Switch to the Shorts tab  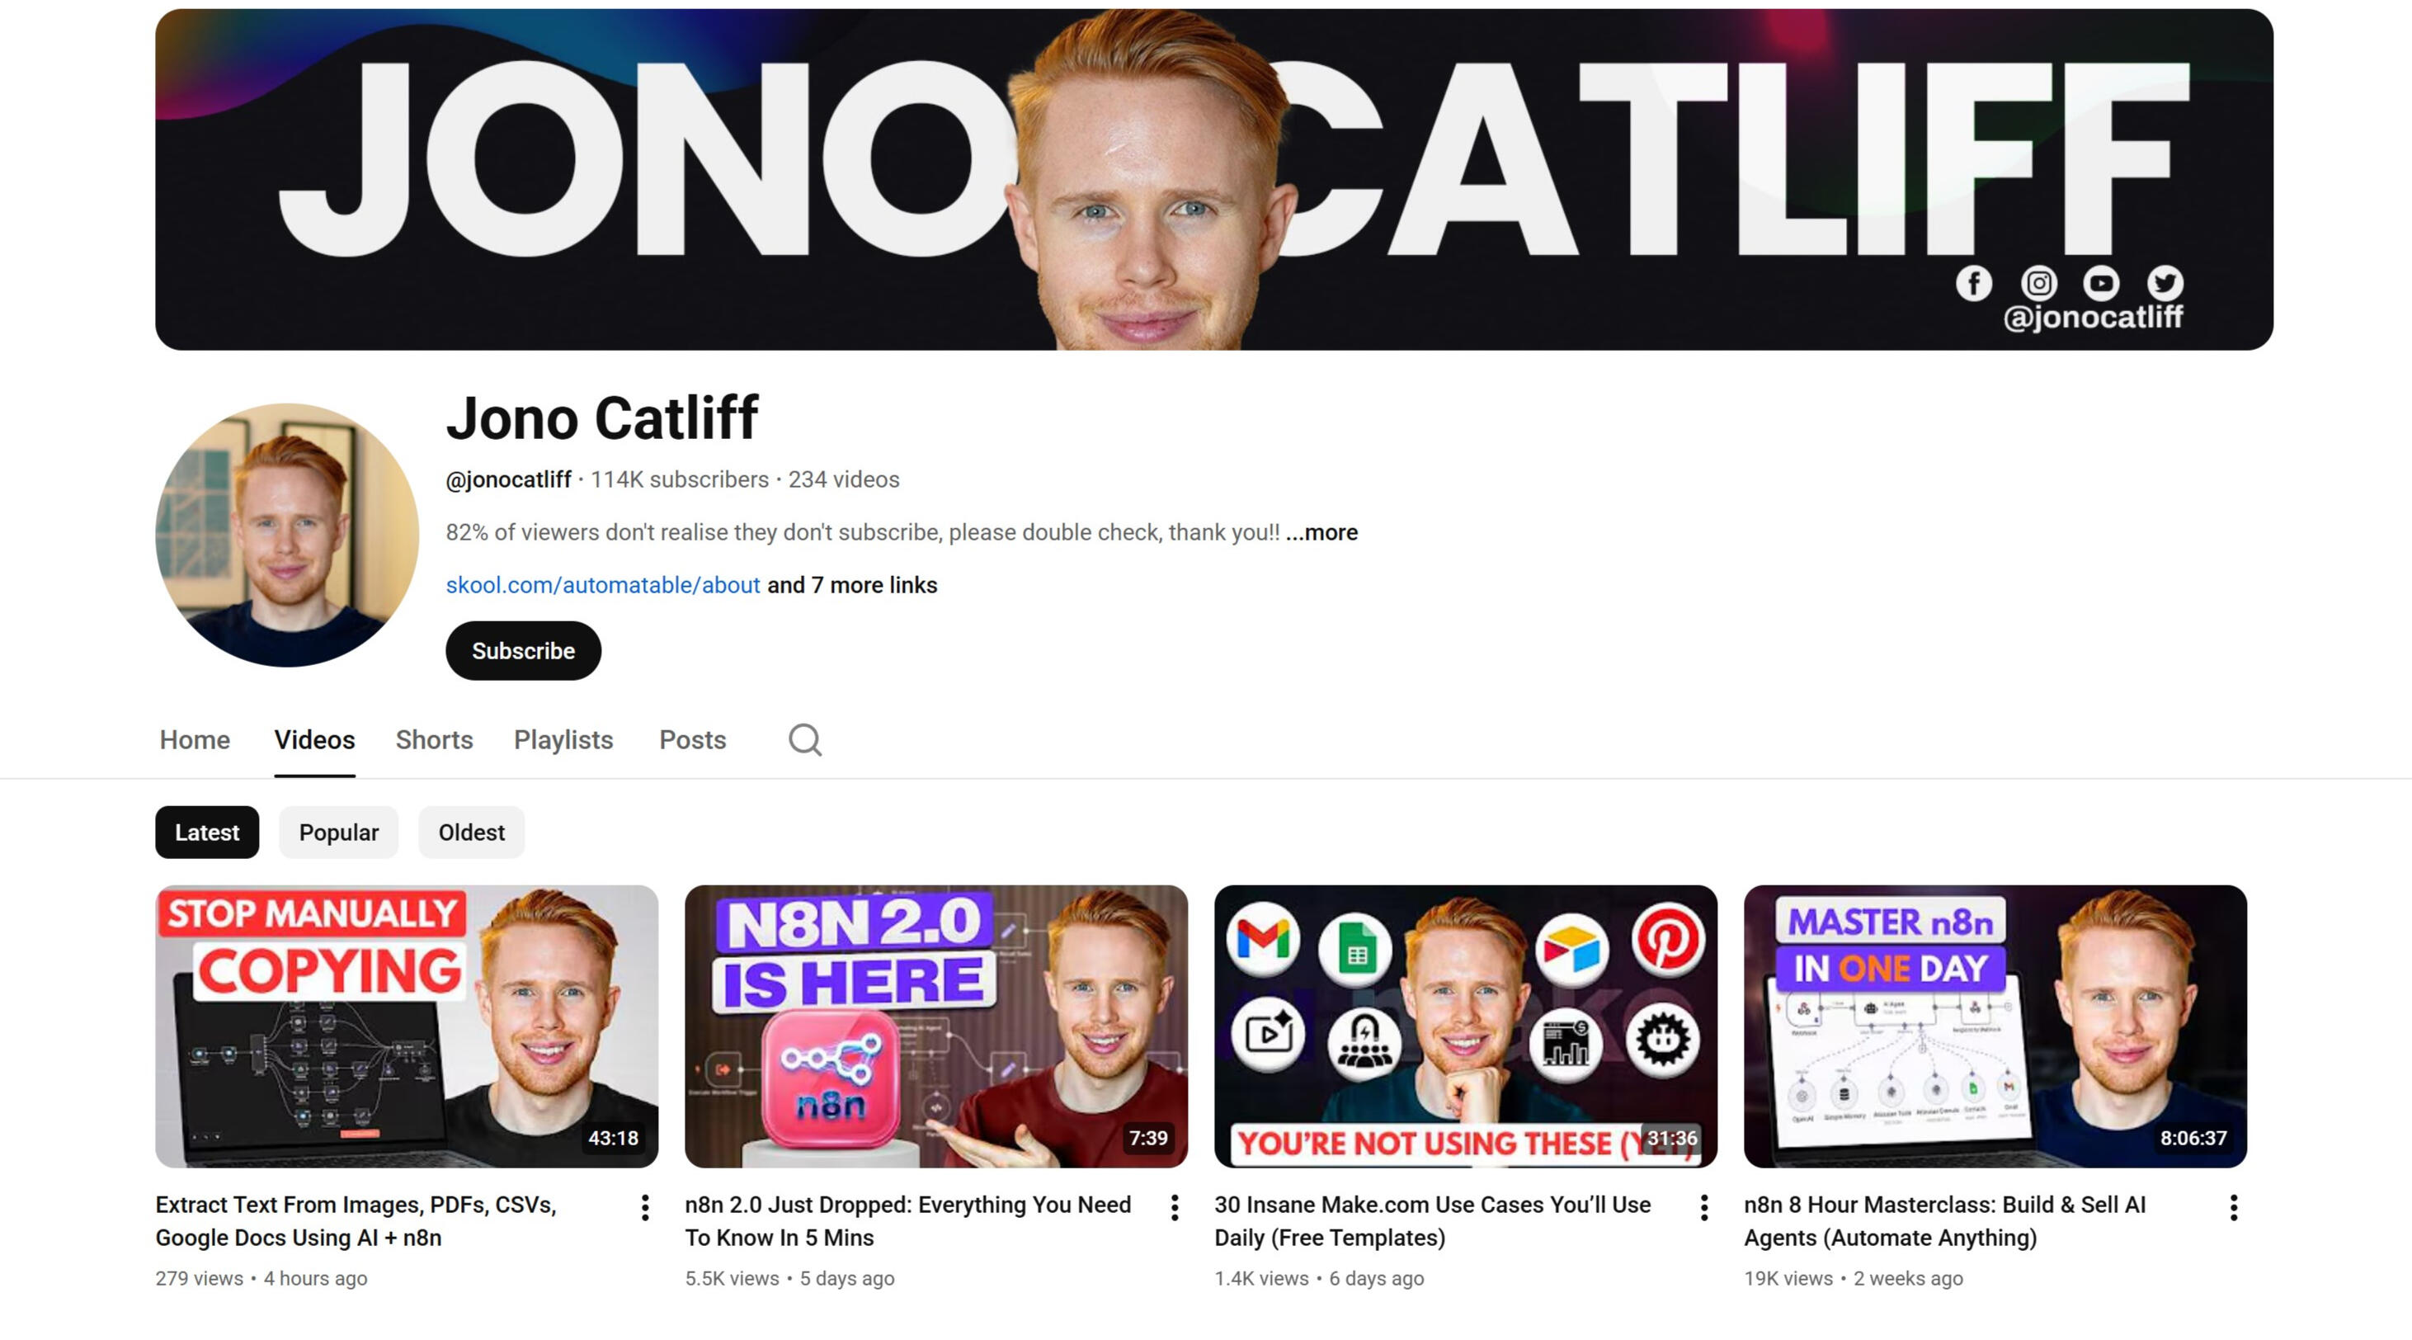click(x=435, y=740)
